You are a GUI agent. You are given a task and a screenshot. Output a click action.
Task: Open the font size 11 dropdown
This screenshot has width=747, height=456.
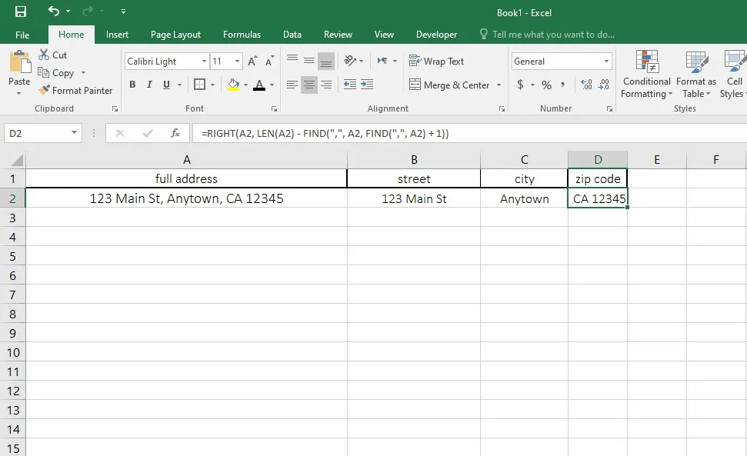tap(237, 61)
